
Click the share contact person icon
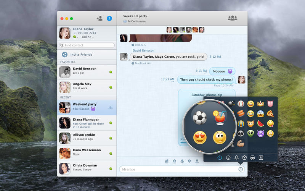coord(197,161)
